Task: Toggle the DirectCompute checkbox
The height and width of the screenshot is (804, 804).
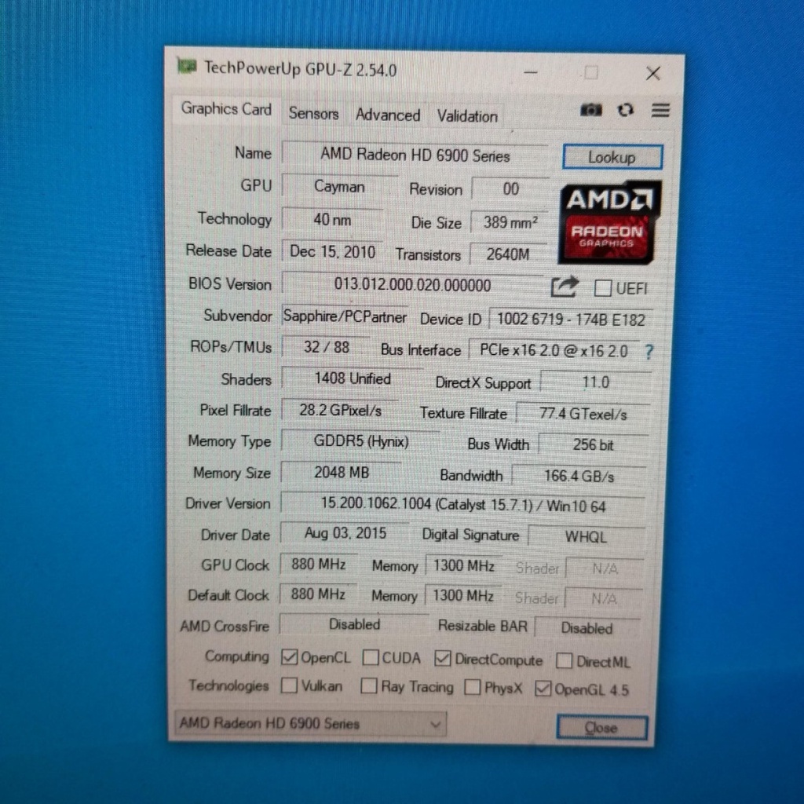Action: [x=443, y=659]
